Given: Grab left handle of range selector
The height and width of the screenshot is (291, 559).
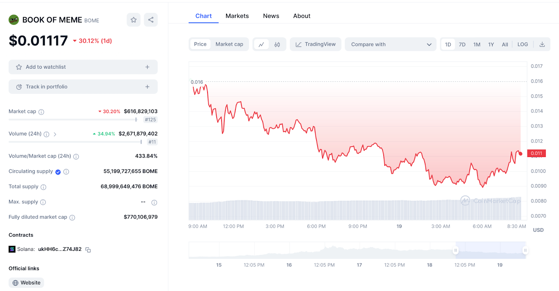Looking at the screenshot, I should tap(456, 250).
